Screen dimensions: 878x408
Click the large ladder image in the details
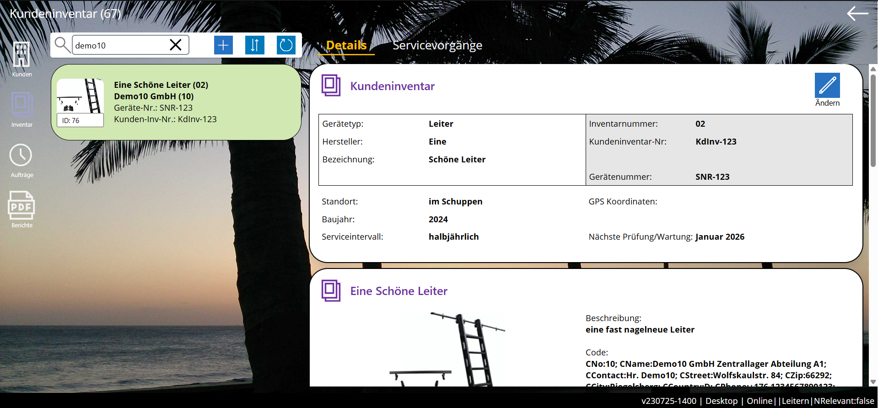point(447,349)
